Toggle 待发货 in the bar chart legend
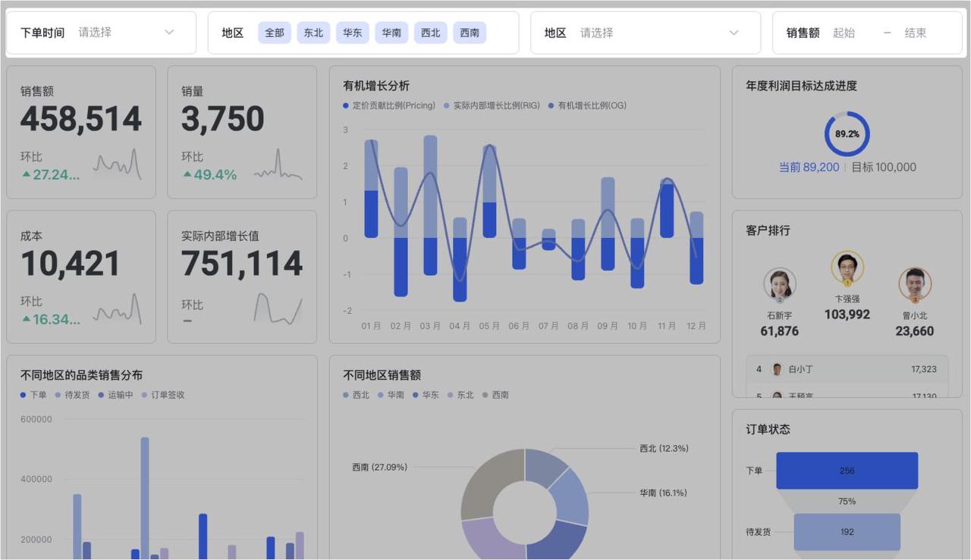Screen dimensions: 971x560 tap(72, 395)
